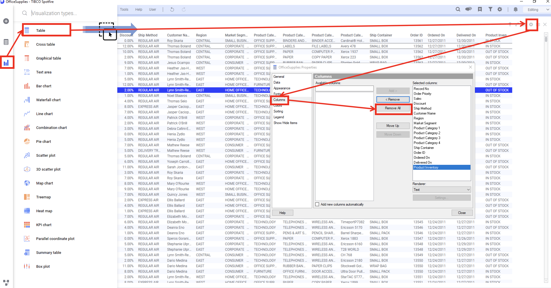Select the Text area visualization icon
The image size is (551, 288).
pos(27,72)
